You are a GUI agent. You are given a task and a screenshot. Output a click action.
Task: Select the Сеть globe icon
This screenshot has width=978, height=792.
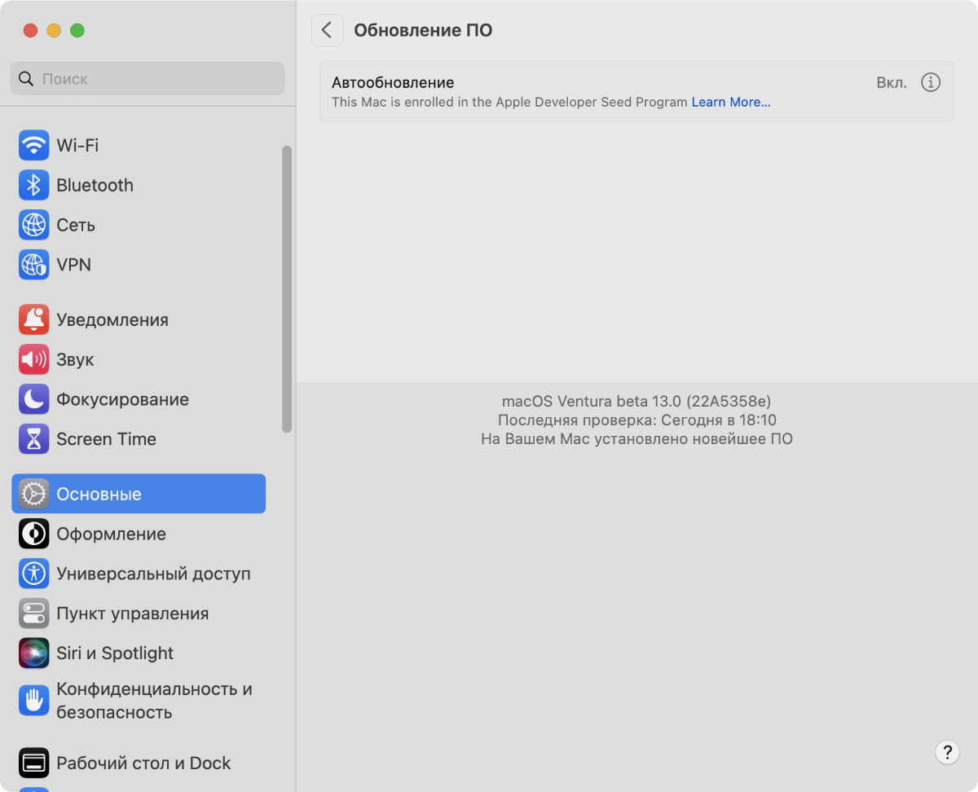coord(33,225)
